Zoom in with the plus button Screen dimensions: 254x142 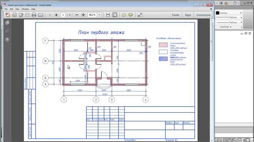83,15
